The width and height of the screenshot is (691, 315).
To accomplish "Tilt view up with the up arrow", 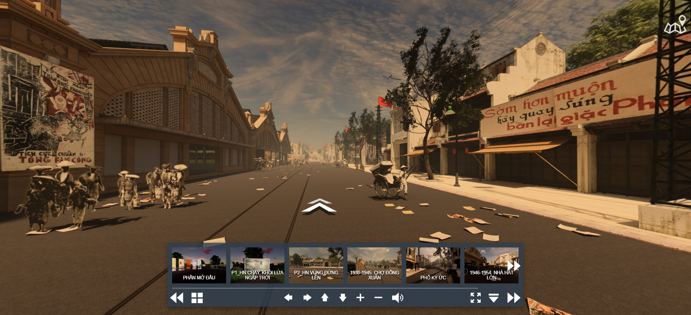I will (325, 297).
